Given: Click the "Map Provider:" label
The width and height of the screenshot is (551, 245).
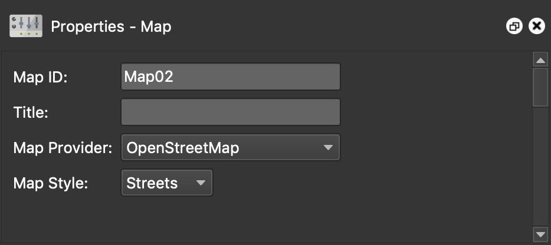Looking at the screenshot, I should pyautogui.click(x=63, y=148).
